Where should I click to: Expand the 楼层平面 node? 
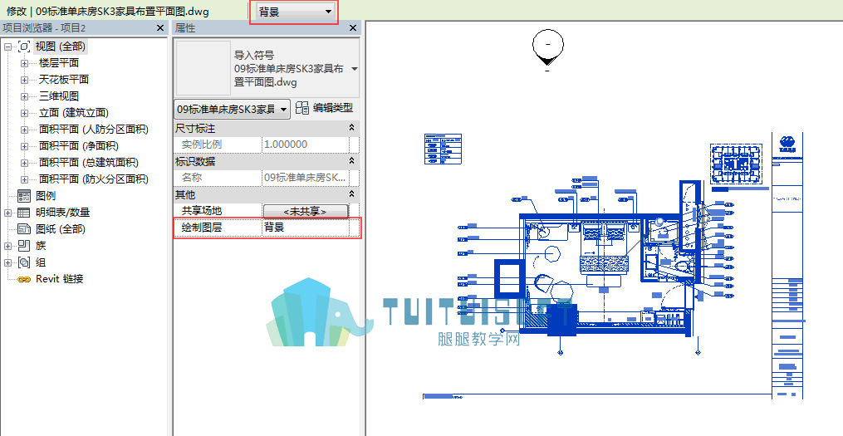(24, 63)
